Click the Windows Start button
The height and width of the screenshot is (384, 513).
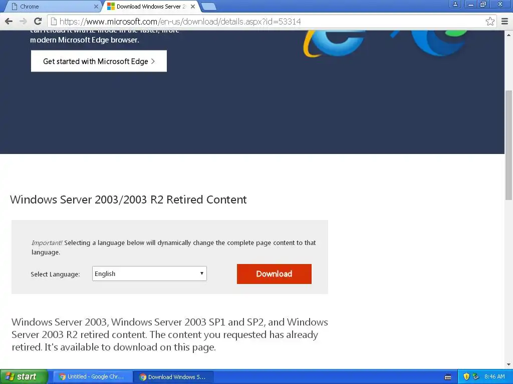[24, 376]
